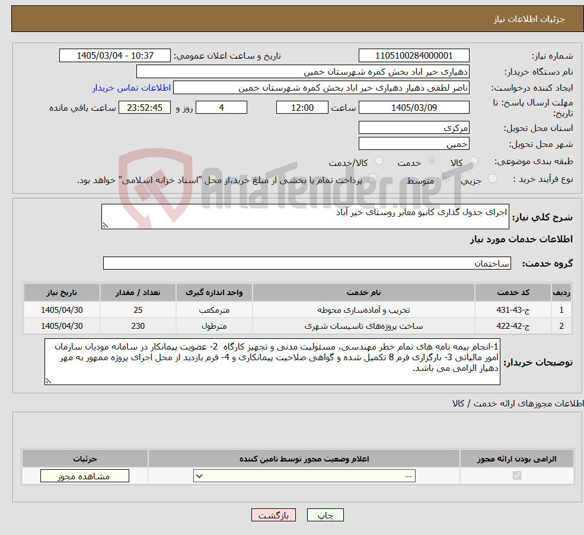Click the مترمکعب unit cell
584x535 pixels.
pos(214,310)
